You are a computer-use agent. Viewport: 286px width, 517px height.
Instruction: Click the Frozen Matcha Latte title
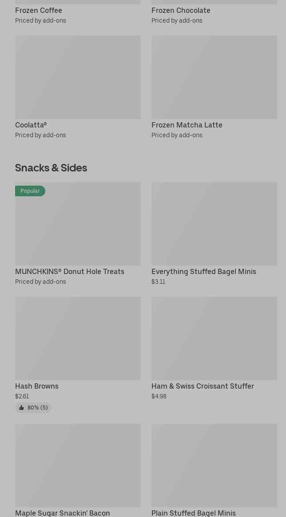coord(187,125)
